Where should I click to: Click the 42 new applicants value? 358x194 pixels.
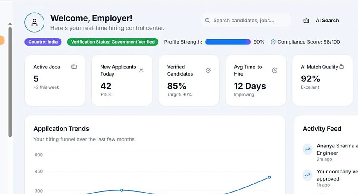click(106, 86)
